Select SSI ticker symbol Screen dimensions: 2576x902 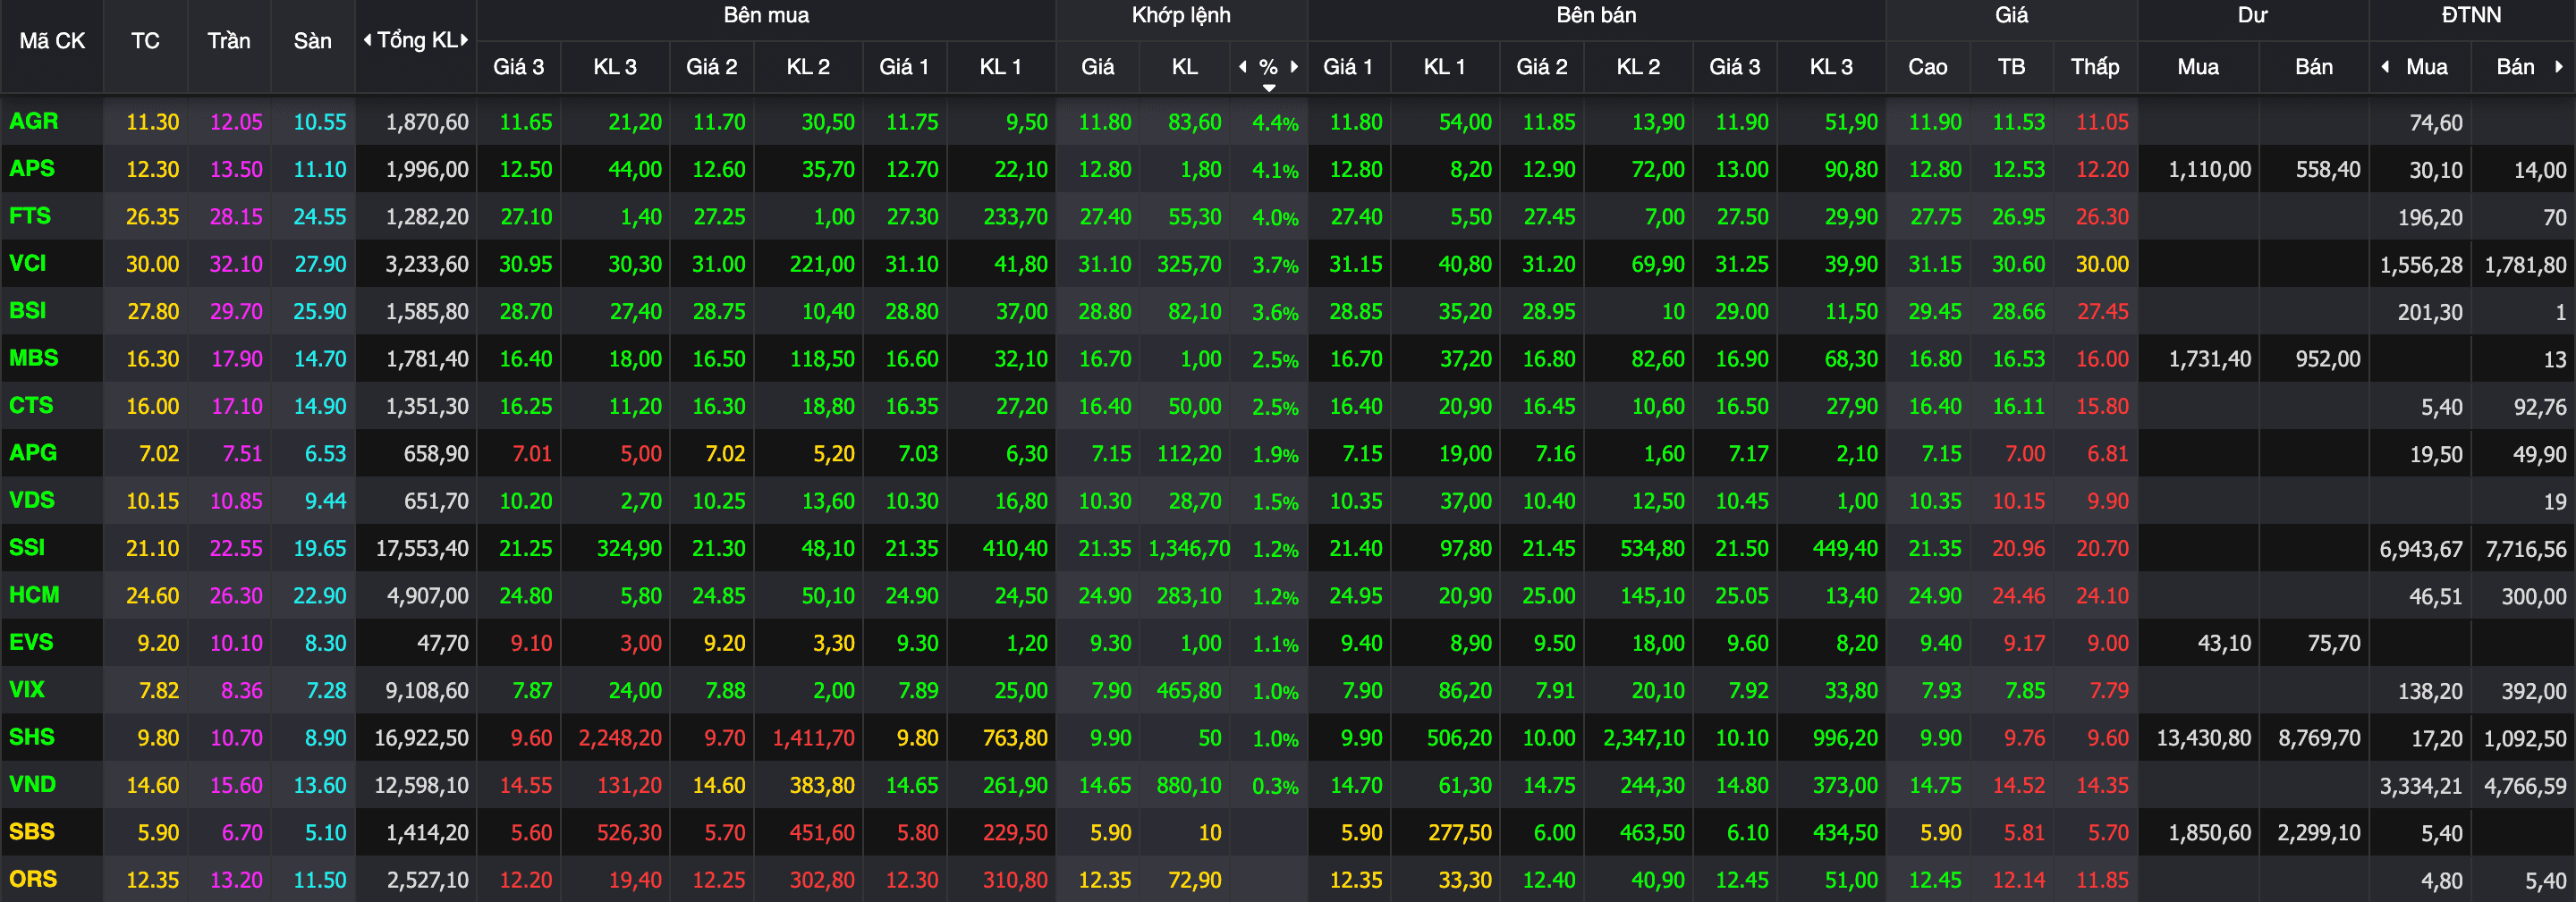coord(27,547)
